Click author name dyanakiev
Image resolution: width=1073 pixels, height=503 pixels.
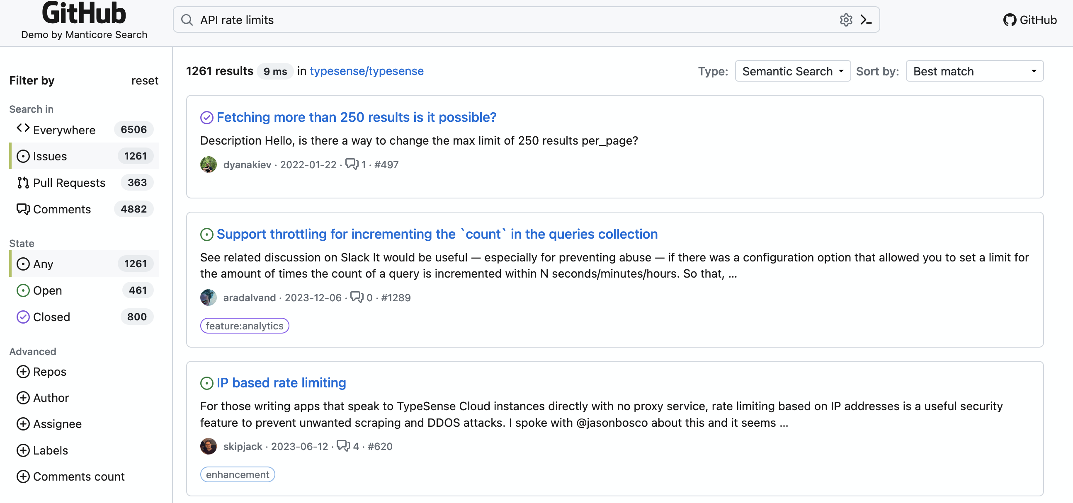247,164
